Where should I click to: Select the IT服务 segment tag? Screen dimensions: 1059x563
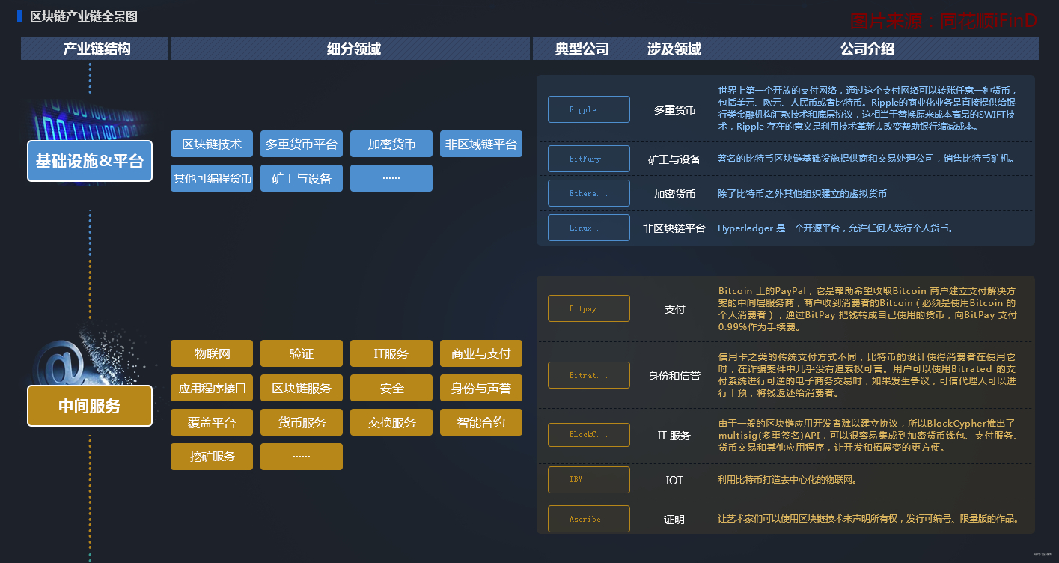point(391,353)
